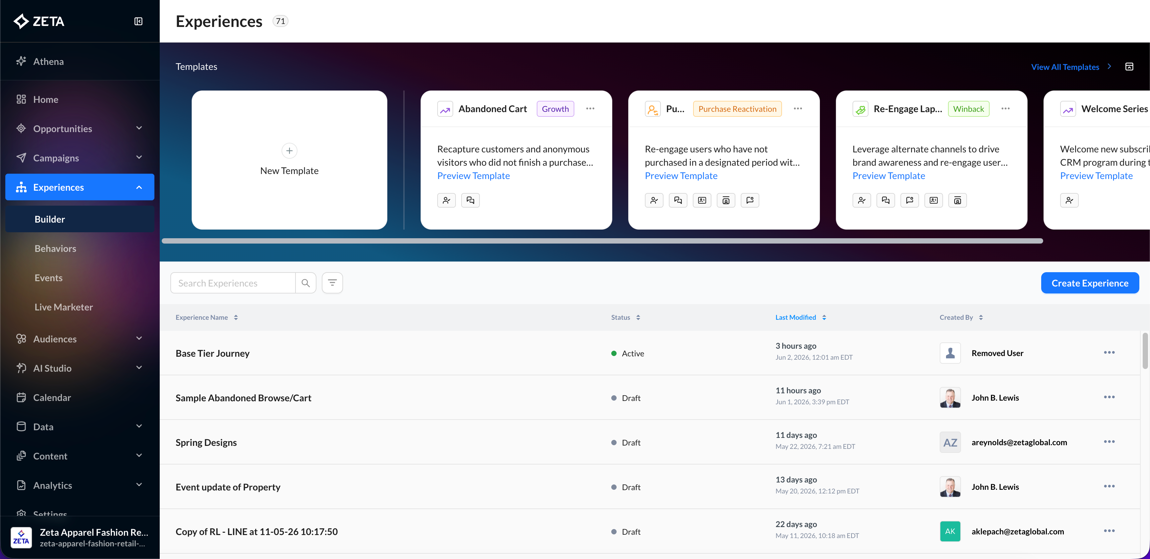
Task: Expand the Analytics menu chevron
Action: click(139, 485)
